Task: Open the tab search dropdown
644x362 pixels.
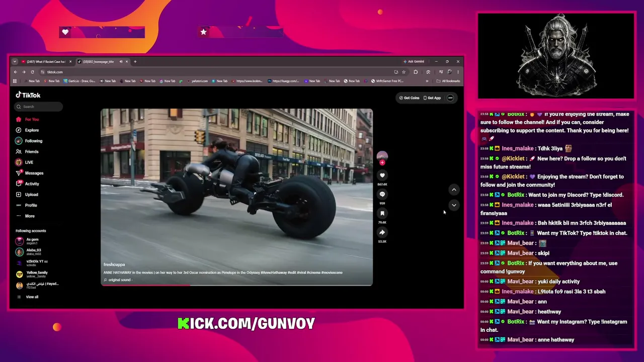Action: click(x=15, y=62)
